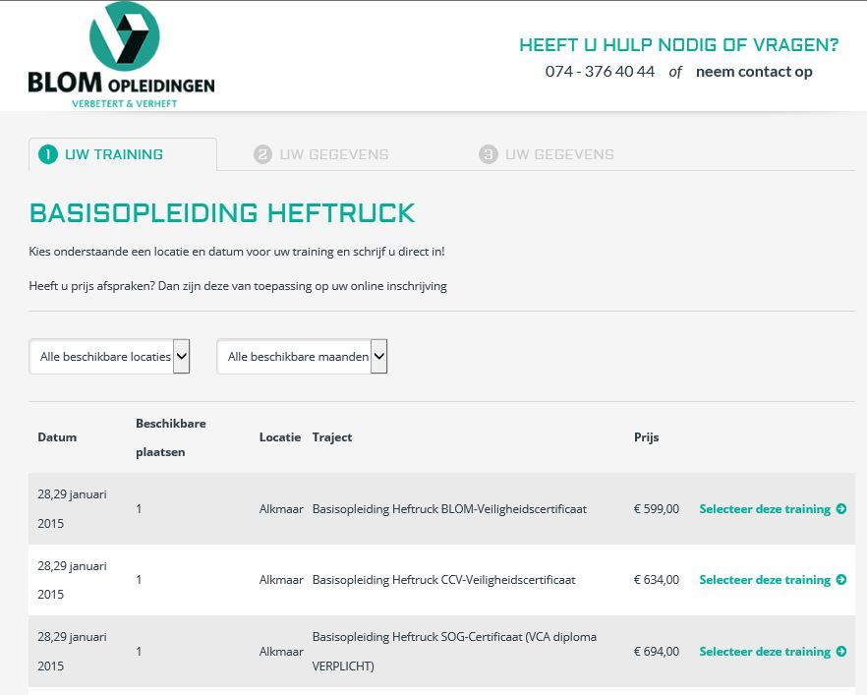This screenshot has width=867, height=695.
Task: Click arrow icon for SOG-Certificaat training
Action: click(840, 652)
